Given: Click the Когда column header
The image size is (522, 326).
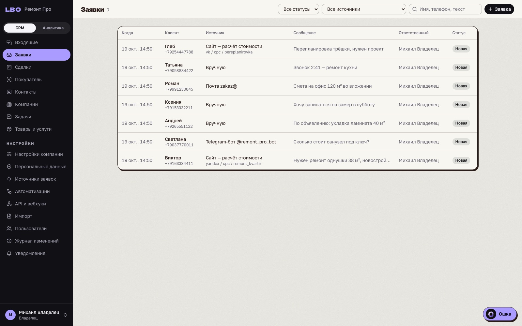Looking at the screenshot, I should pyautogui.click(x=127, y=33).
